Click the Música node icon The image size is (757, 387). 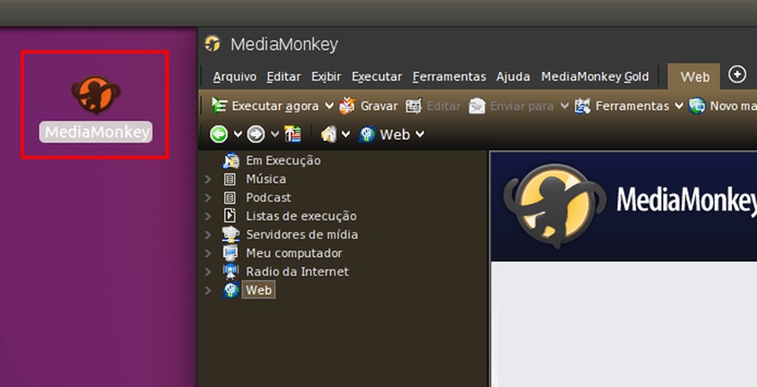230,179
